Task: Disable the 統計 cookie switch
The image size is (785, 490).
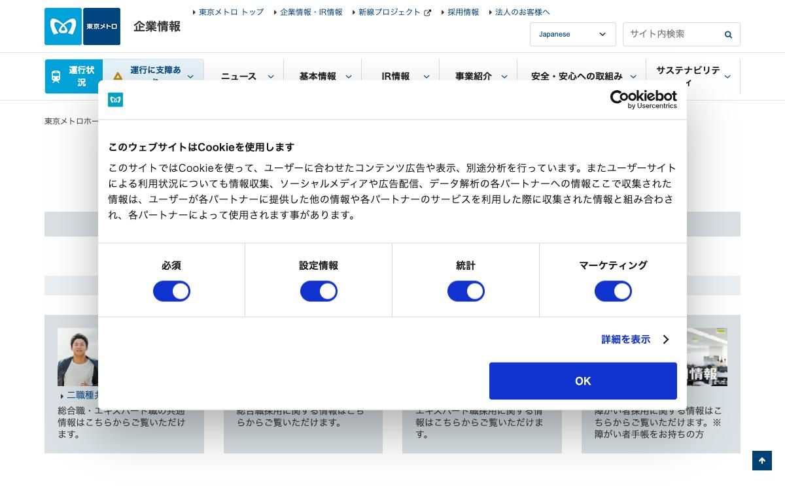Action: pyautogui.click(x=466, y=291)
